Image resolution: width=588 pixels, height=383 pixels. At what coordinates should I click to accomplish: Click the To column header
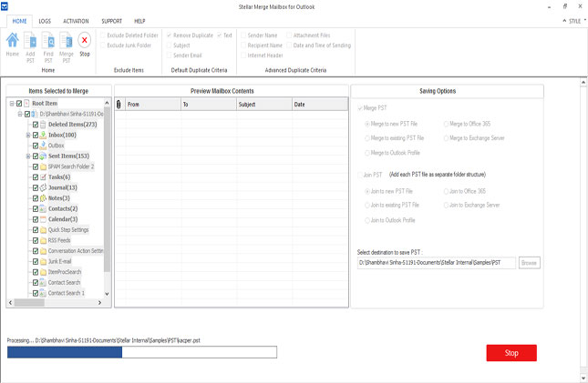click(x=209, y=104)
